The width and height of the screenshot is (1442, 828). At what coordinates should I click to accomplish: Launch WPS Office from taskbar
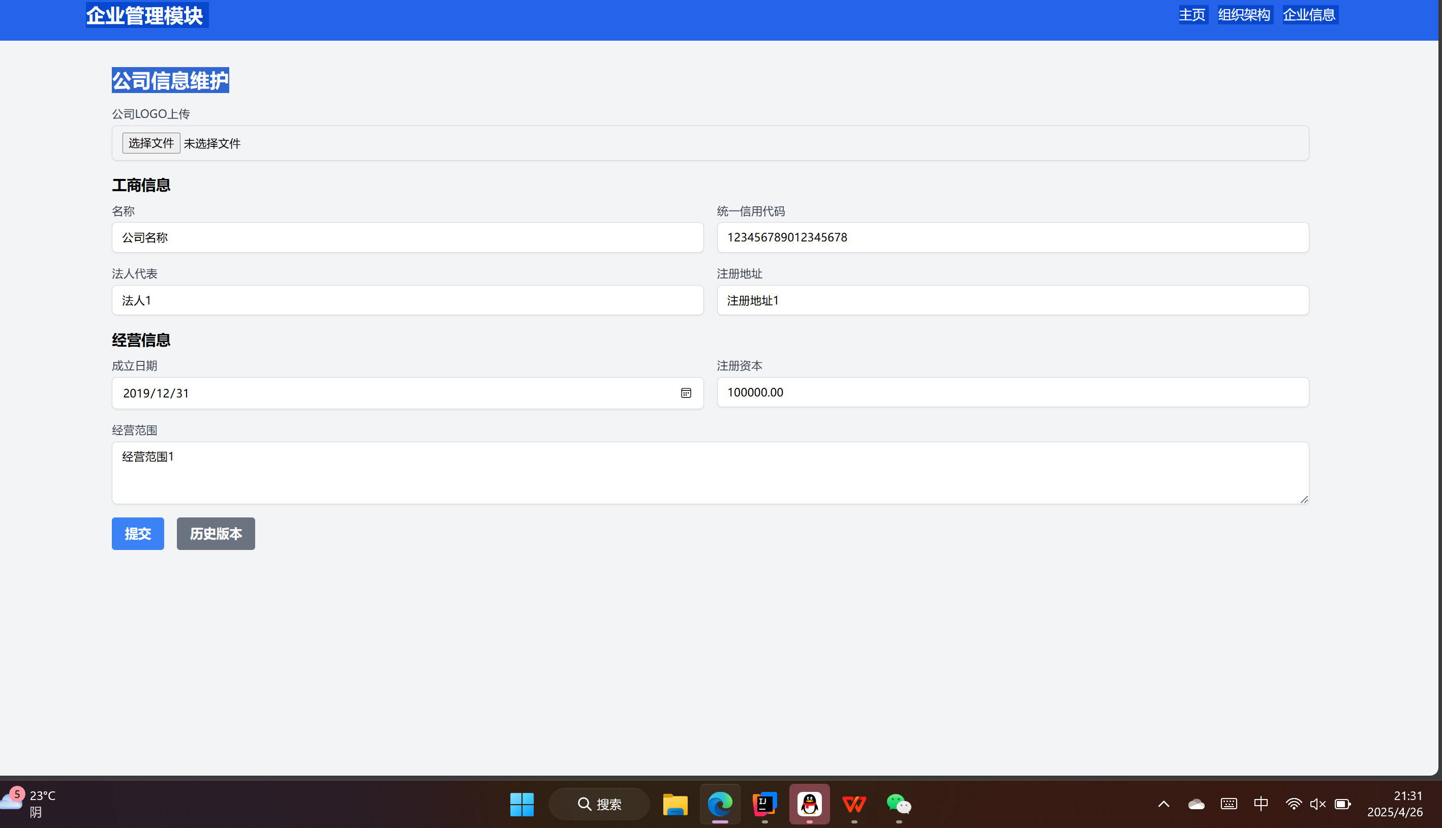click(x=853, y=804)
